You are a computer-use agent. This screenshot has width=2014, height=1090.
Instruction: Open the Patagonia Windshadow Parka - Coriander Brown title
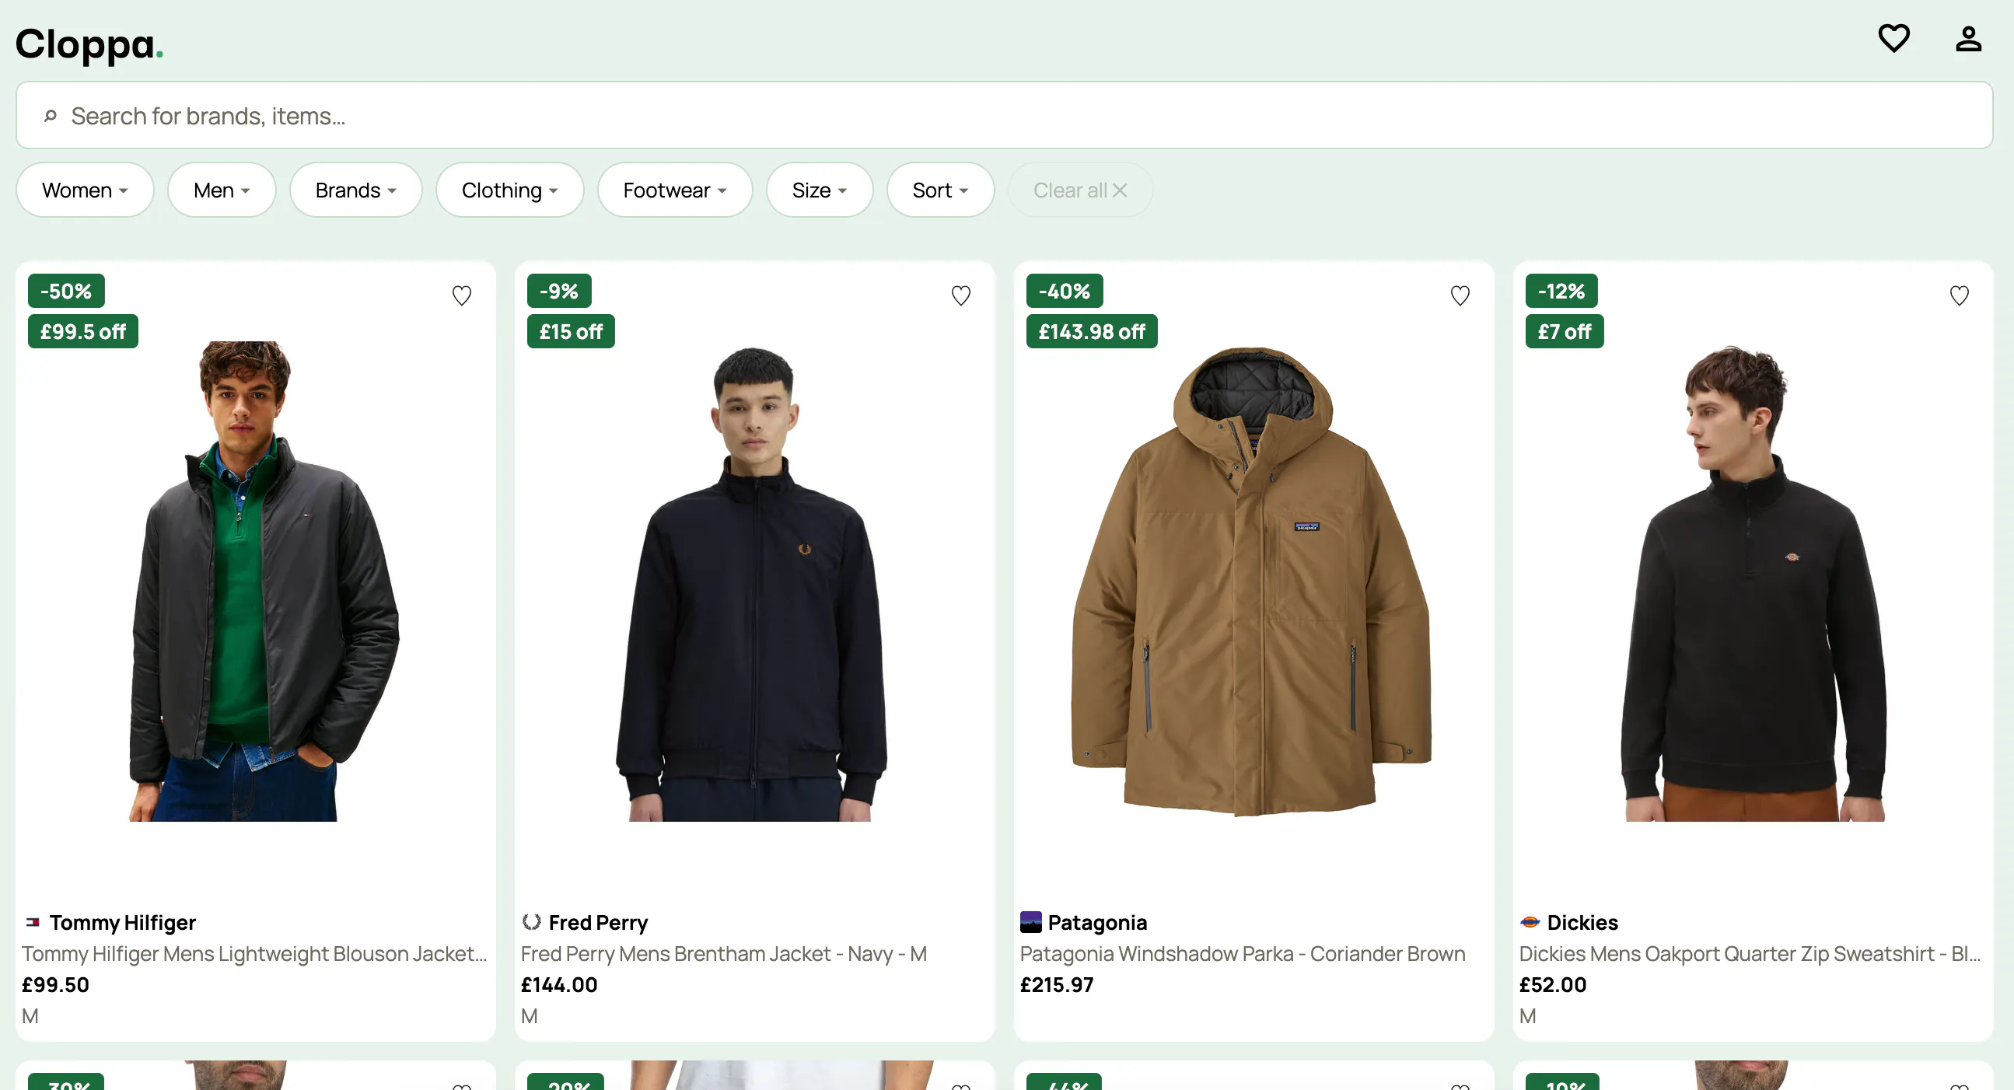[1243, 954]
